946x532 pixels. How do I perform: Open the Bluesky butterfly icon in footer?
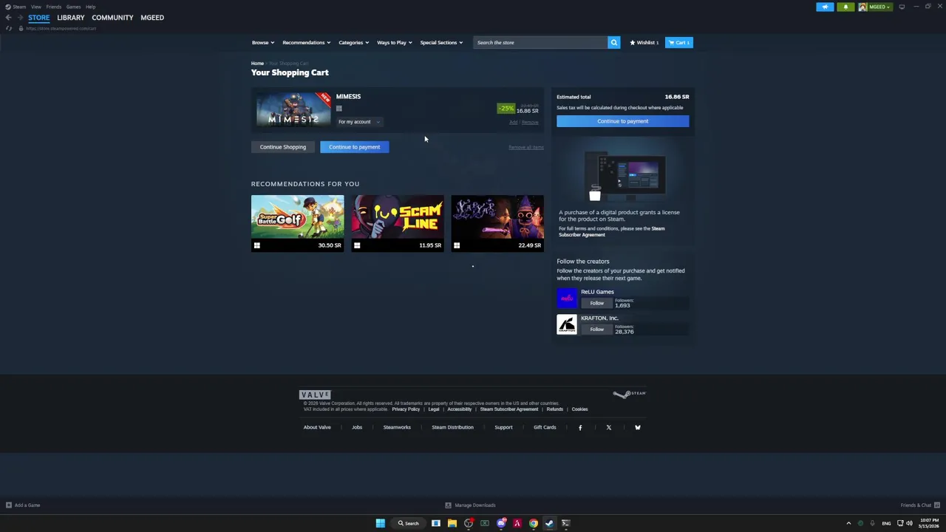coord(638,427)
